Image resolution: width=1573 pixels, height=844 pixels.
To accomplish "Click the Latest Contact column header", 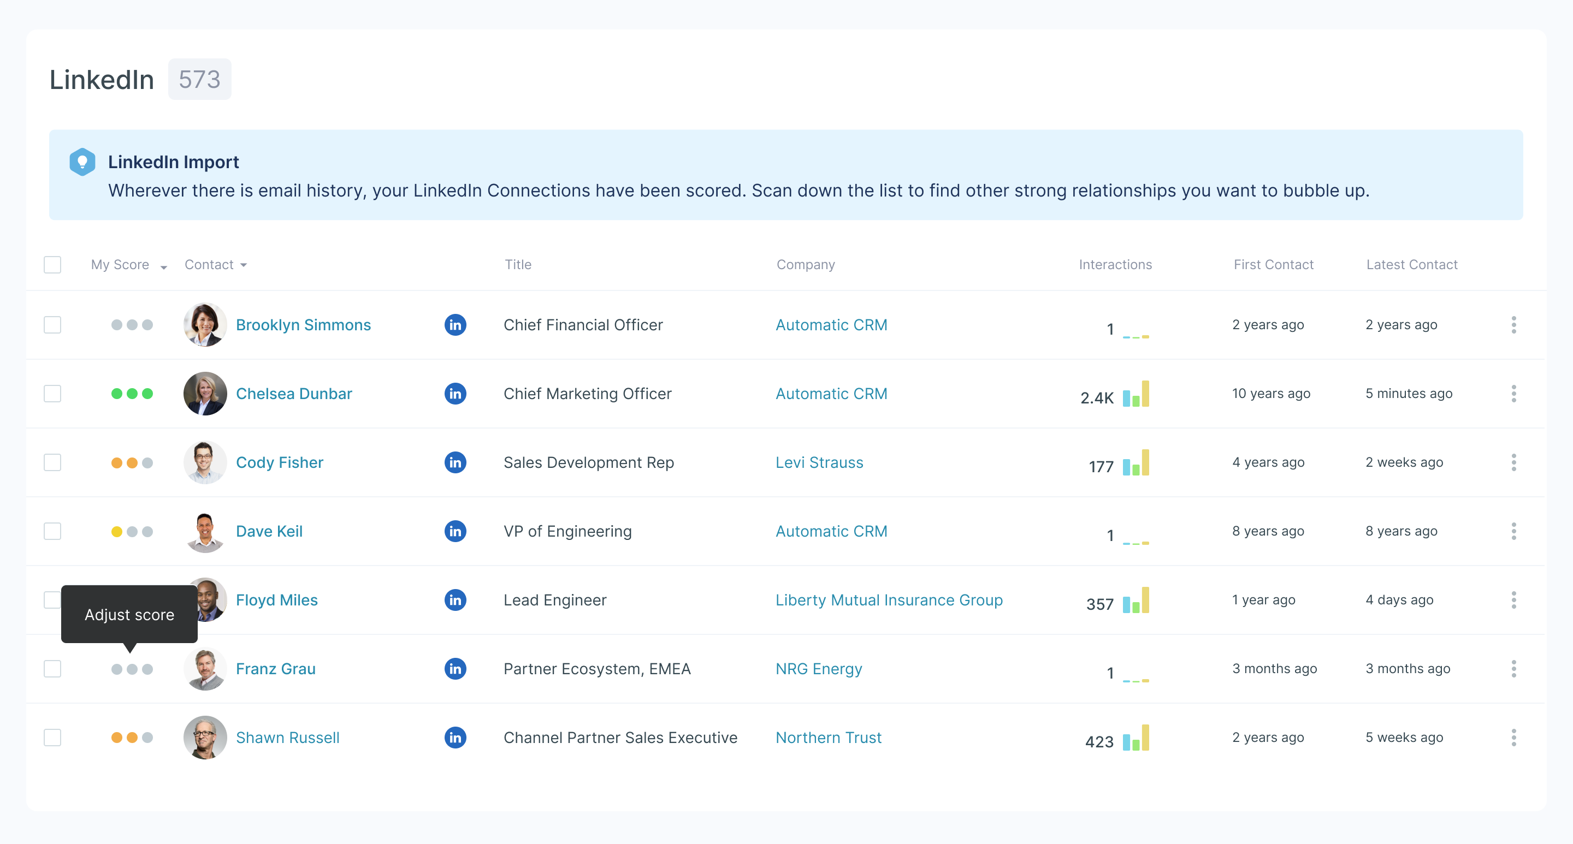I will 1411,265.
